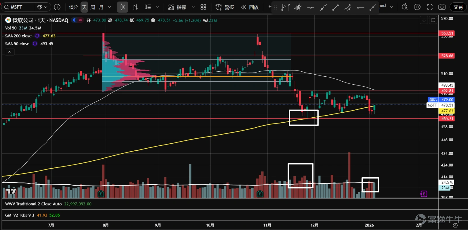Switch to the 15分 interval
The image size is (468, 230).
coord(73,7)
